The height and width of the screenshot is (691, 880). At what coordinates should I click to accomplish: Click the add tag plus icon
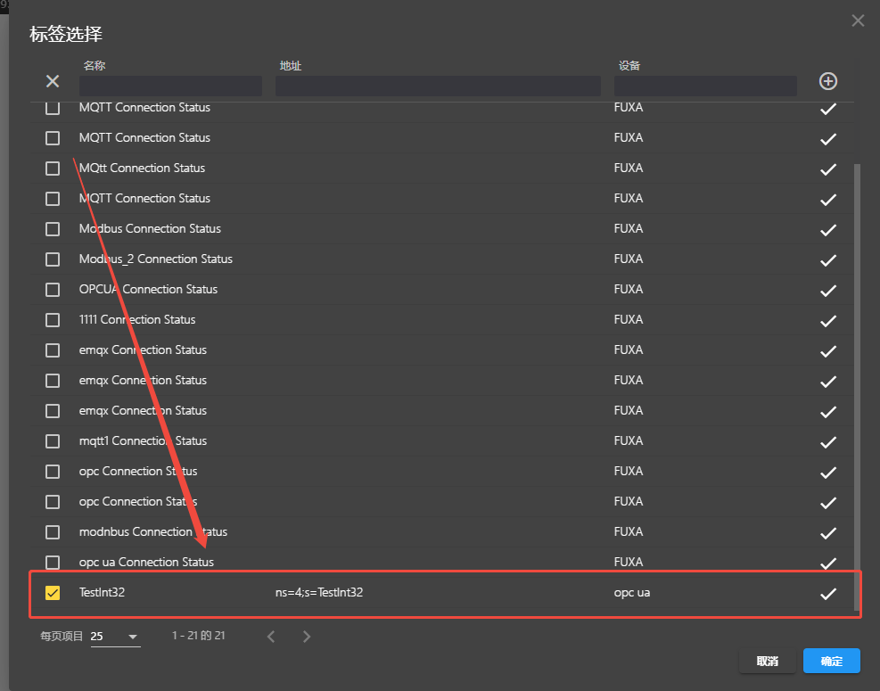tap(828, 81)
